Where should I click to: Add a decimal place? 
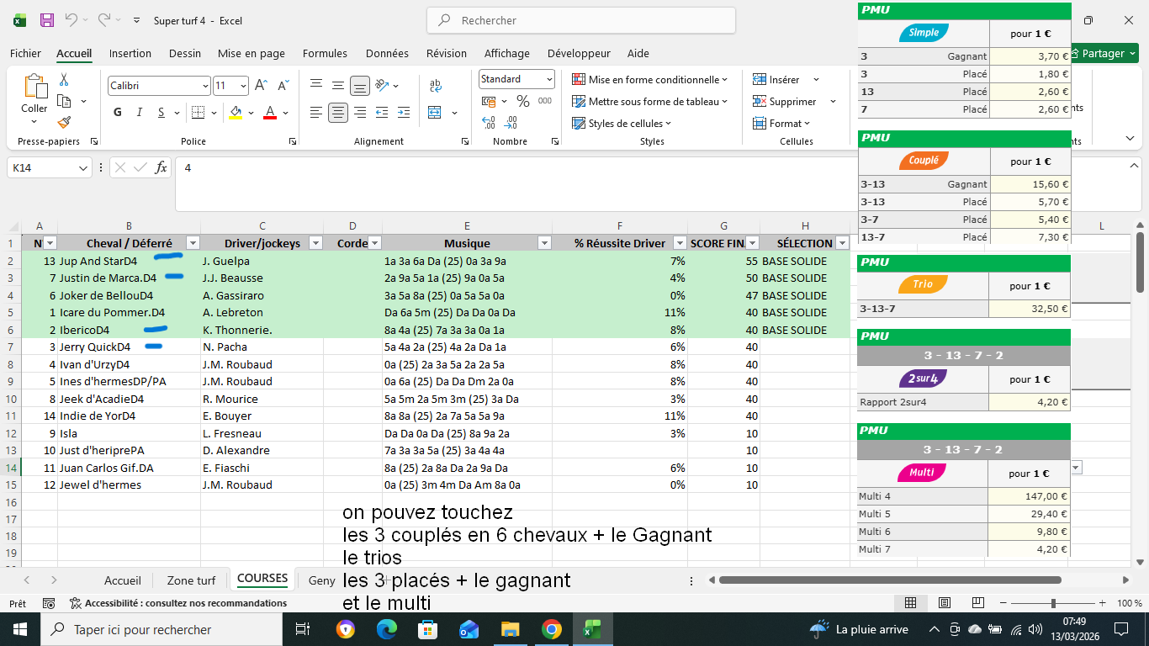[489, 123]
